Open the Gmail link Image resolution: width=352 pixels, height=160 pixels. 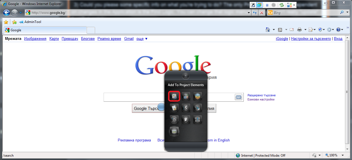click(129, 39)
